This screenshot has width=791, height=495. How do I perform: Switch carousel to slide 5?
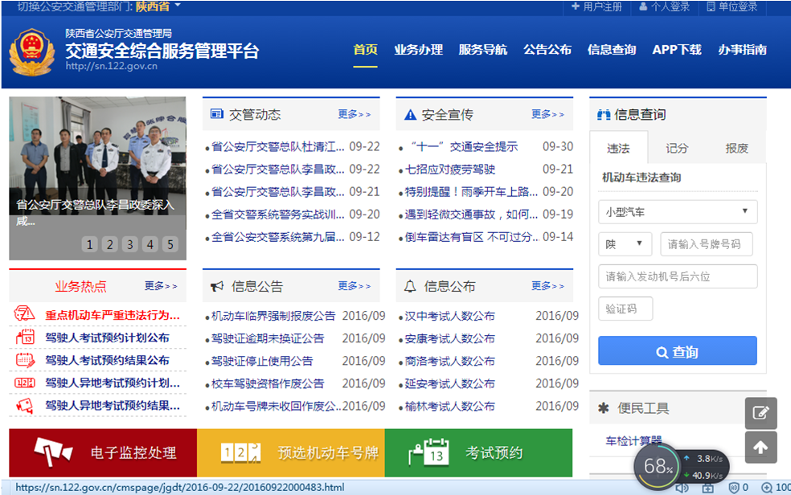tap(169, 244)
